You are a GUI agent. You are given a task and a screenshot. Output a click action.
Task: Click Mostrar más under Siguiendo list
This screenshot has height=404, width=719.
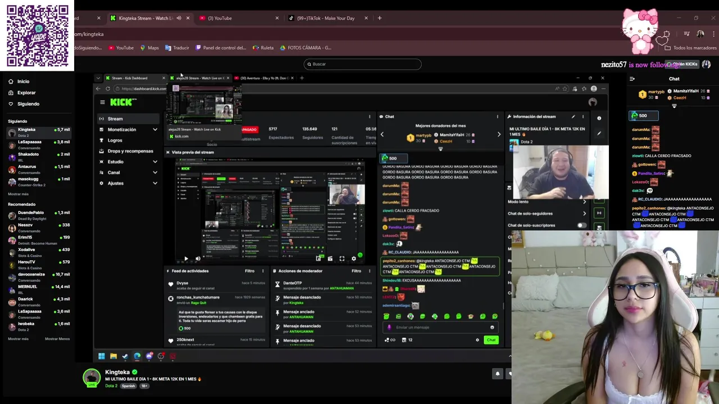pyautogui.click(x=18, y=194)
